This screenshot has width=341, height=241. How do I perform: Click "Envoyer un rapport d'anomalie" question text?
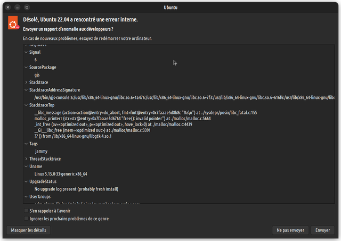tap(68, 29)
